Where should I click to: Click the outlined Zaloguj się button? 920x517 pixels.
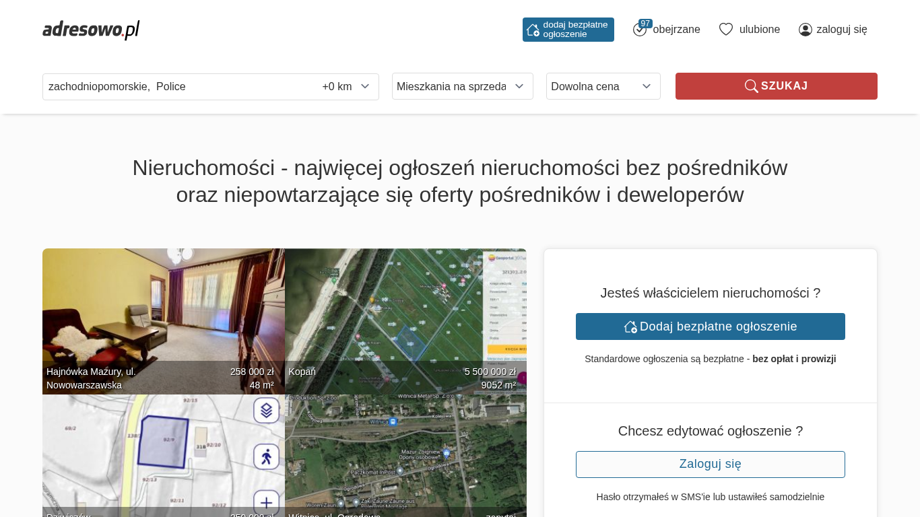(710, 464)
